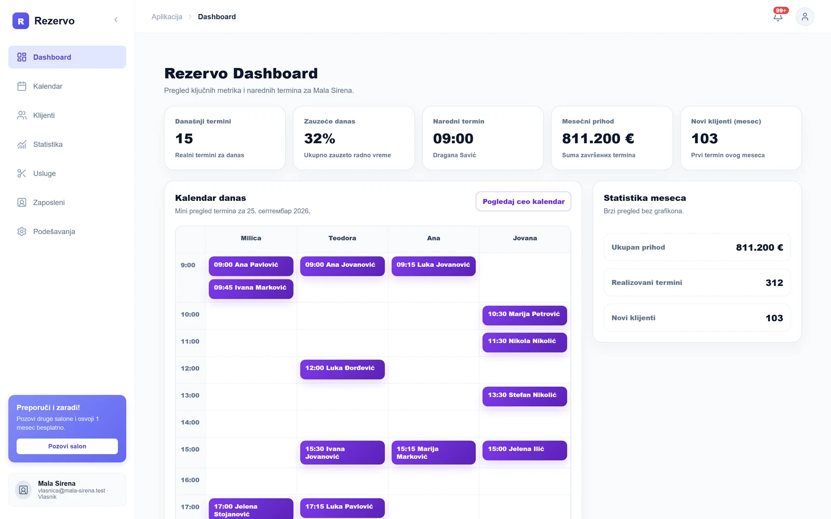Screen dimensions: 831x519
Task: Click the Zaposleni badge icon
Action: click(22, 202)
